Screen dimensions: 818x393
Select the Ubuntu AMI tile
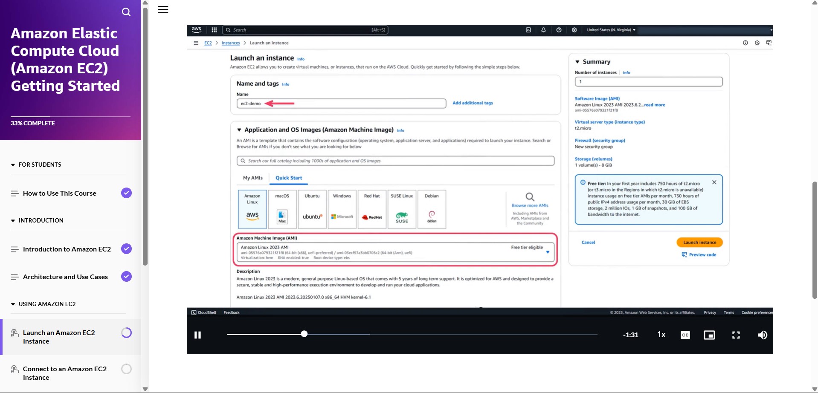(x=312, y=209)
